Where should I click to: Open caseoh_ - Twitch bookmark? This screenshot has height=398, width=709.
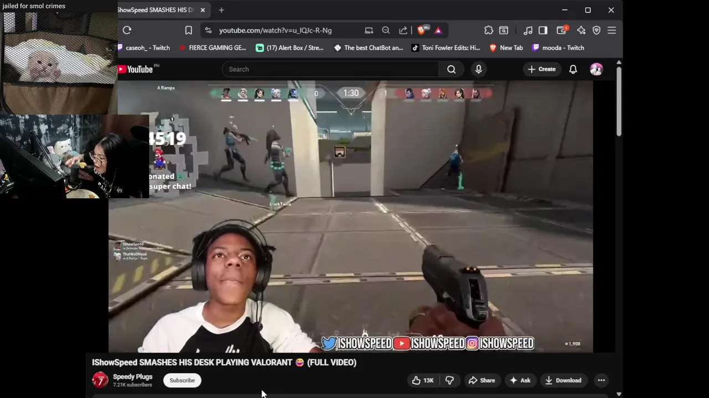[144, 48]
